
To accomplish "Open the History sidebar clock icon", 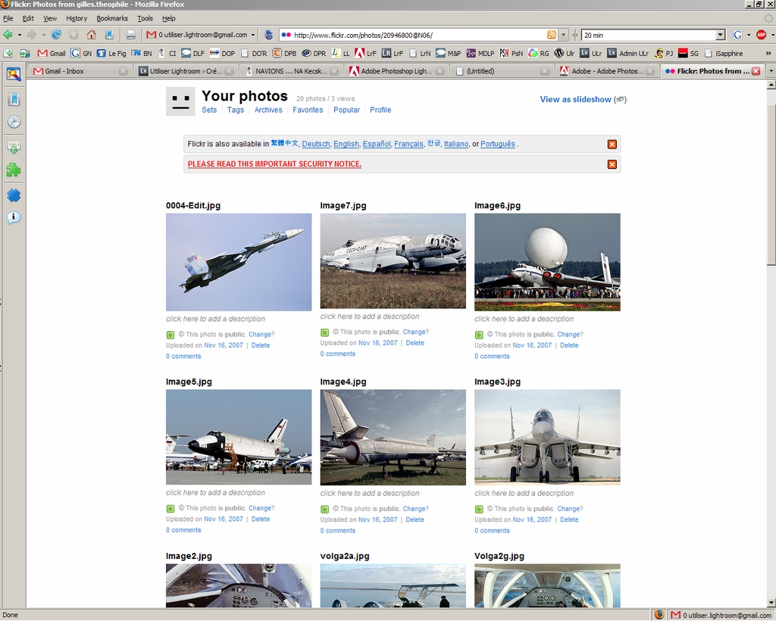I will coord(14,122).
